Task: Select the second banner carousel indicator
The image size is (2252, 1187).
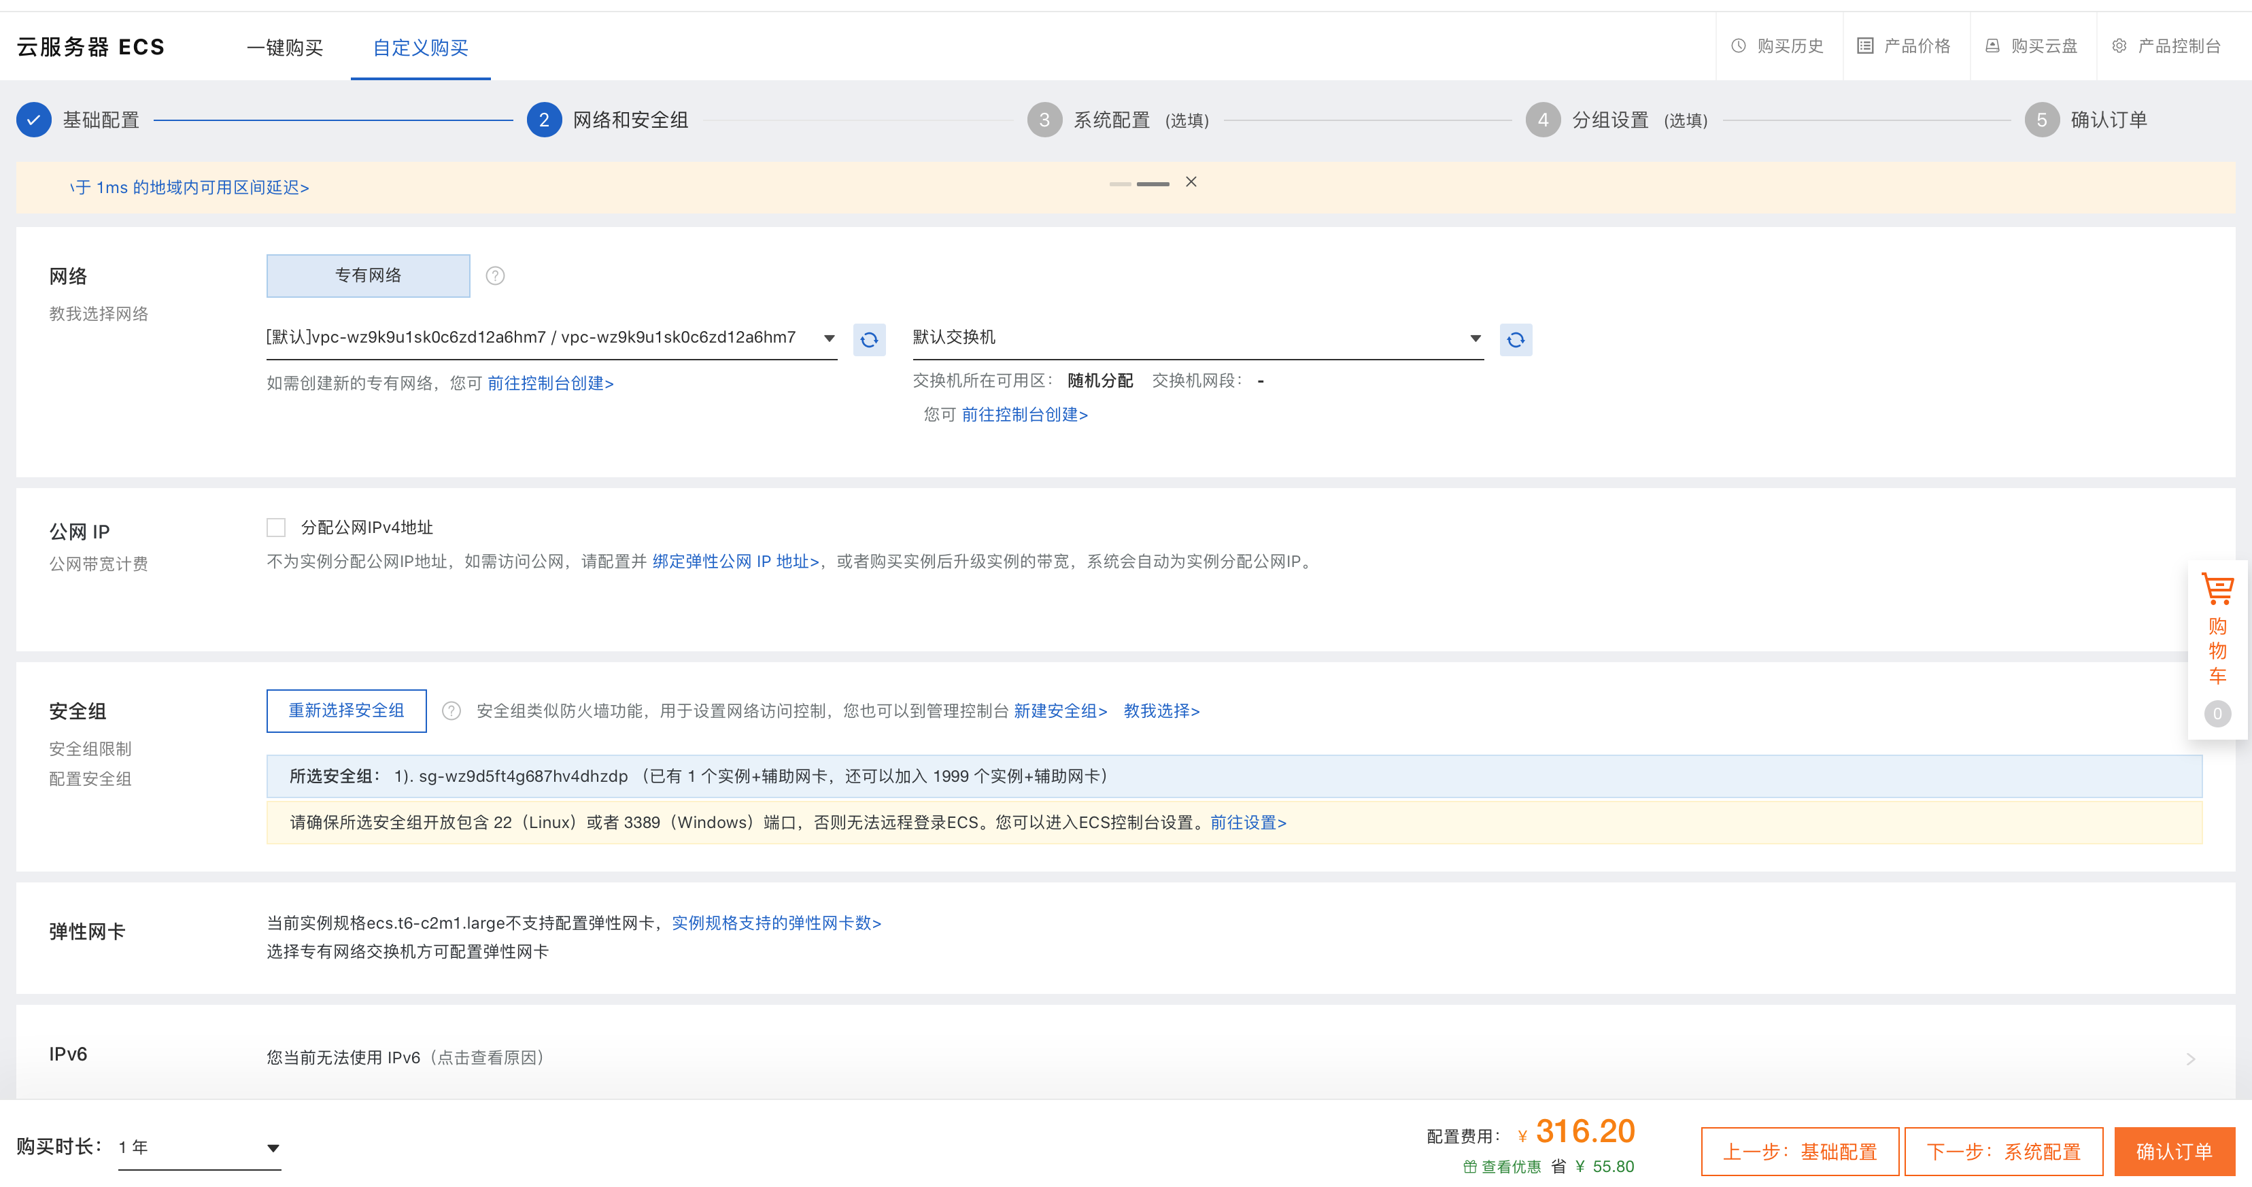Action: (x=1153, y=184)
